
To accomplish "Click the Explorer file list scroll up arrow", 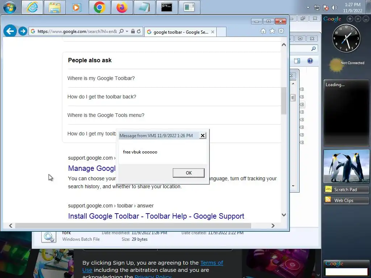I will click(293, 84).
